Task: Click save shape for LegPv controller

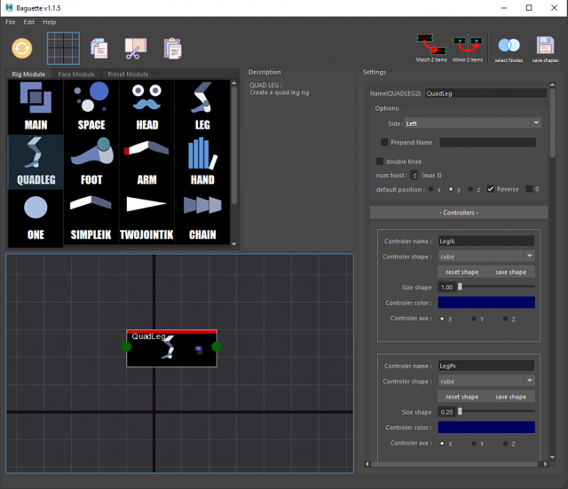Action: (510, 397)
